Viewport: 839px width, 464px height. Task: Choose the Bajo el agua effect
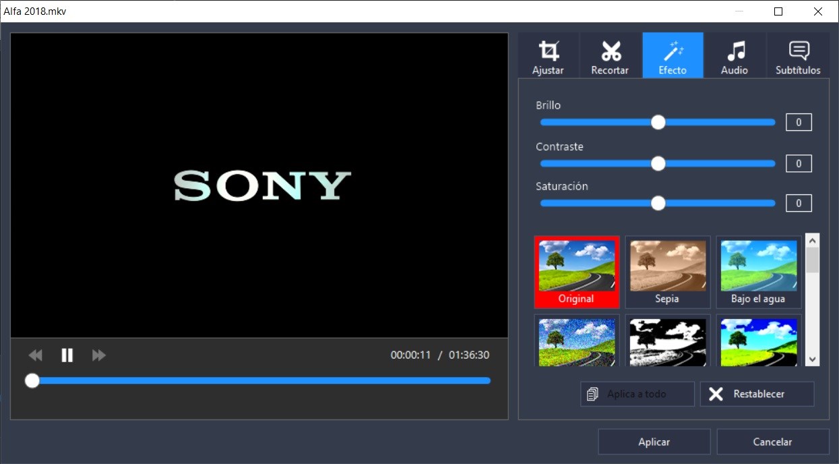click(x=759, y=272)
